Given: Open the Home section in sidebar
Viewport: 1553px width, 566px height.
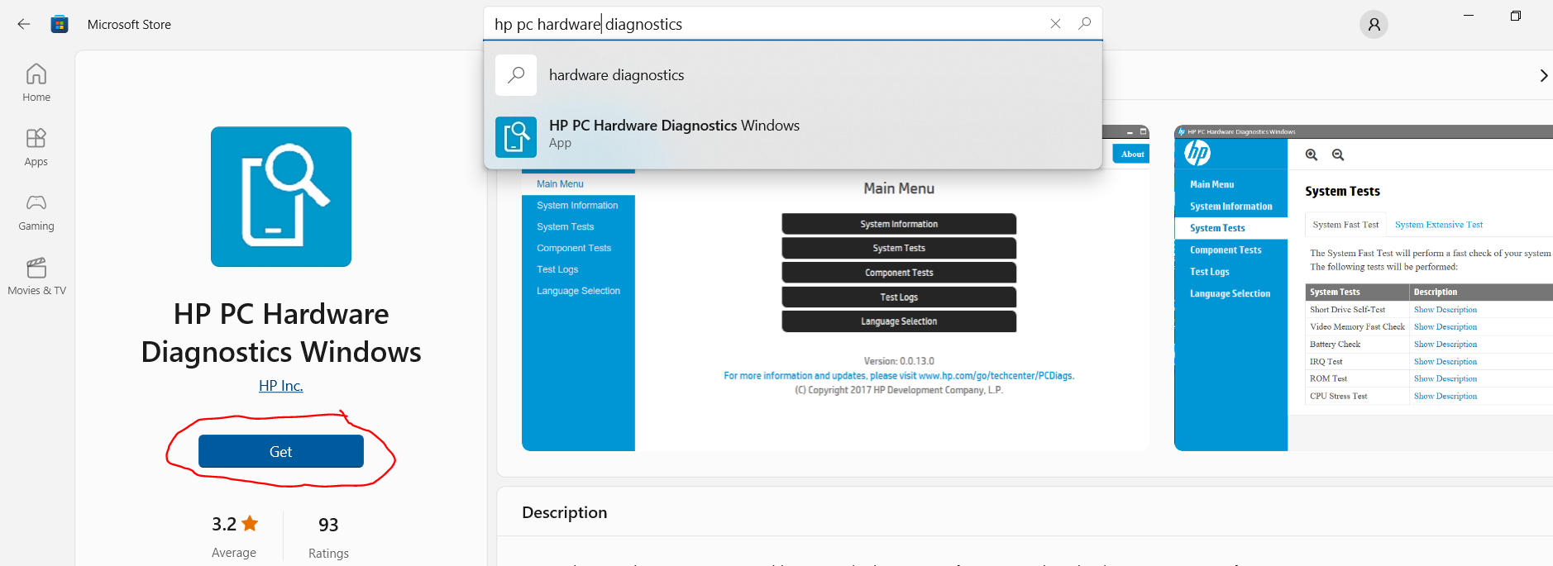Looking at the screenshot, I should [36, 83].
